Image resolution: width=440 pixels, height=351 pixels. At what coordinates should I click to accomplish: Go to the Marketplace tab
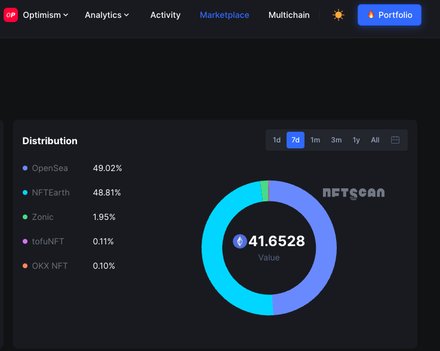click(x=224, y=15)
